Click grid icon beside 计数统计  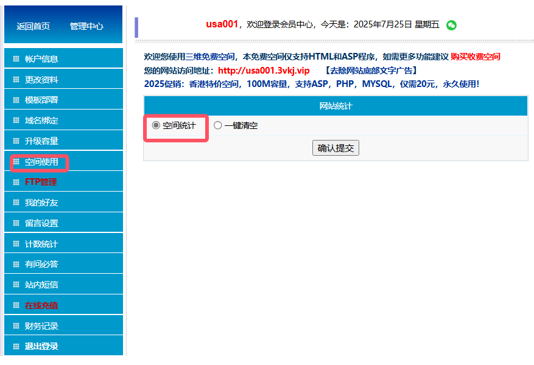click(16, 244)
